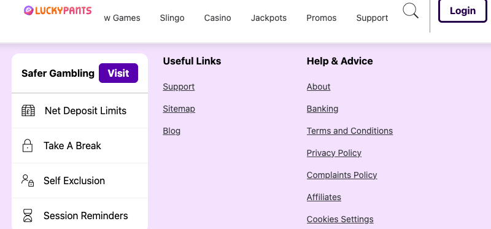This screenshot has width=491, height=229.
Task: Open the Casino menu item
Action: [218, 18]
